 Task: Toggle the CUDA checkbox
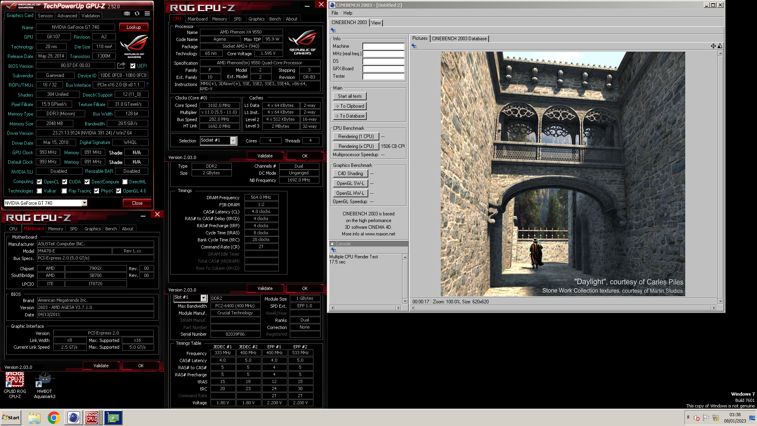(65, 182)
